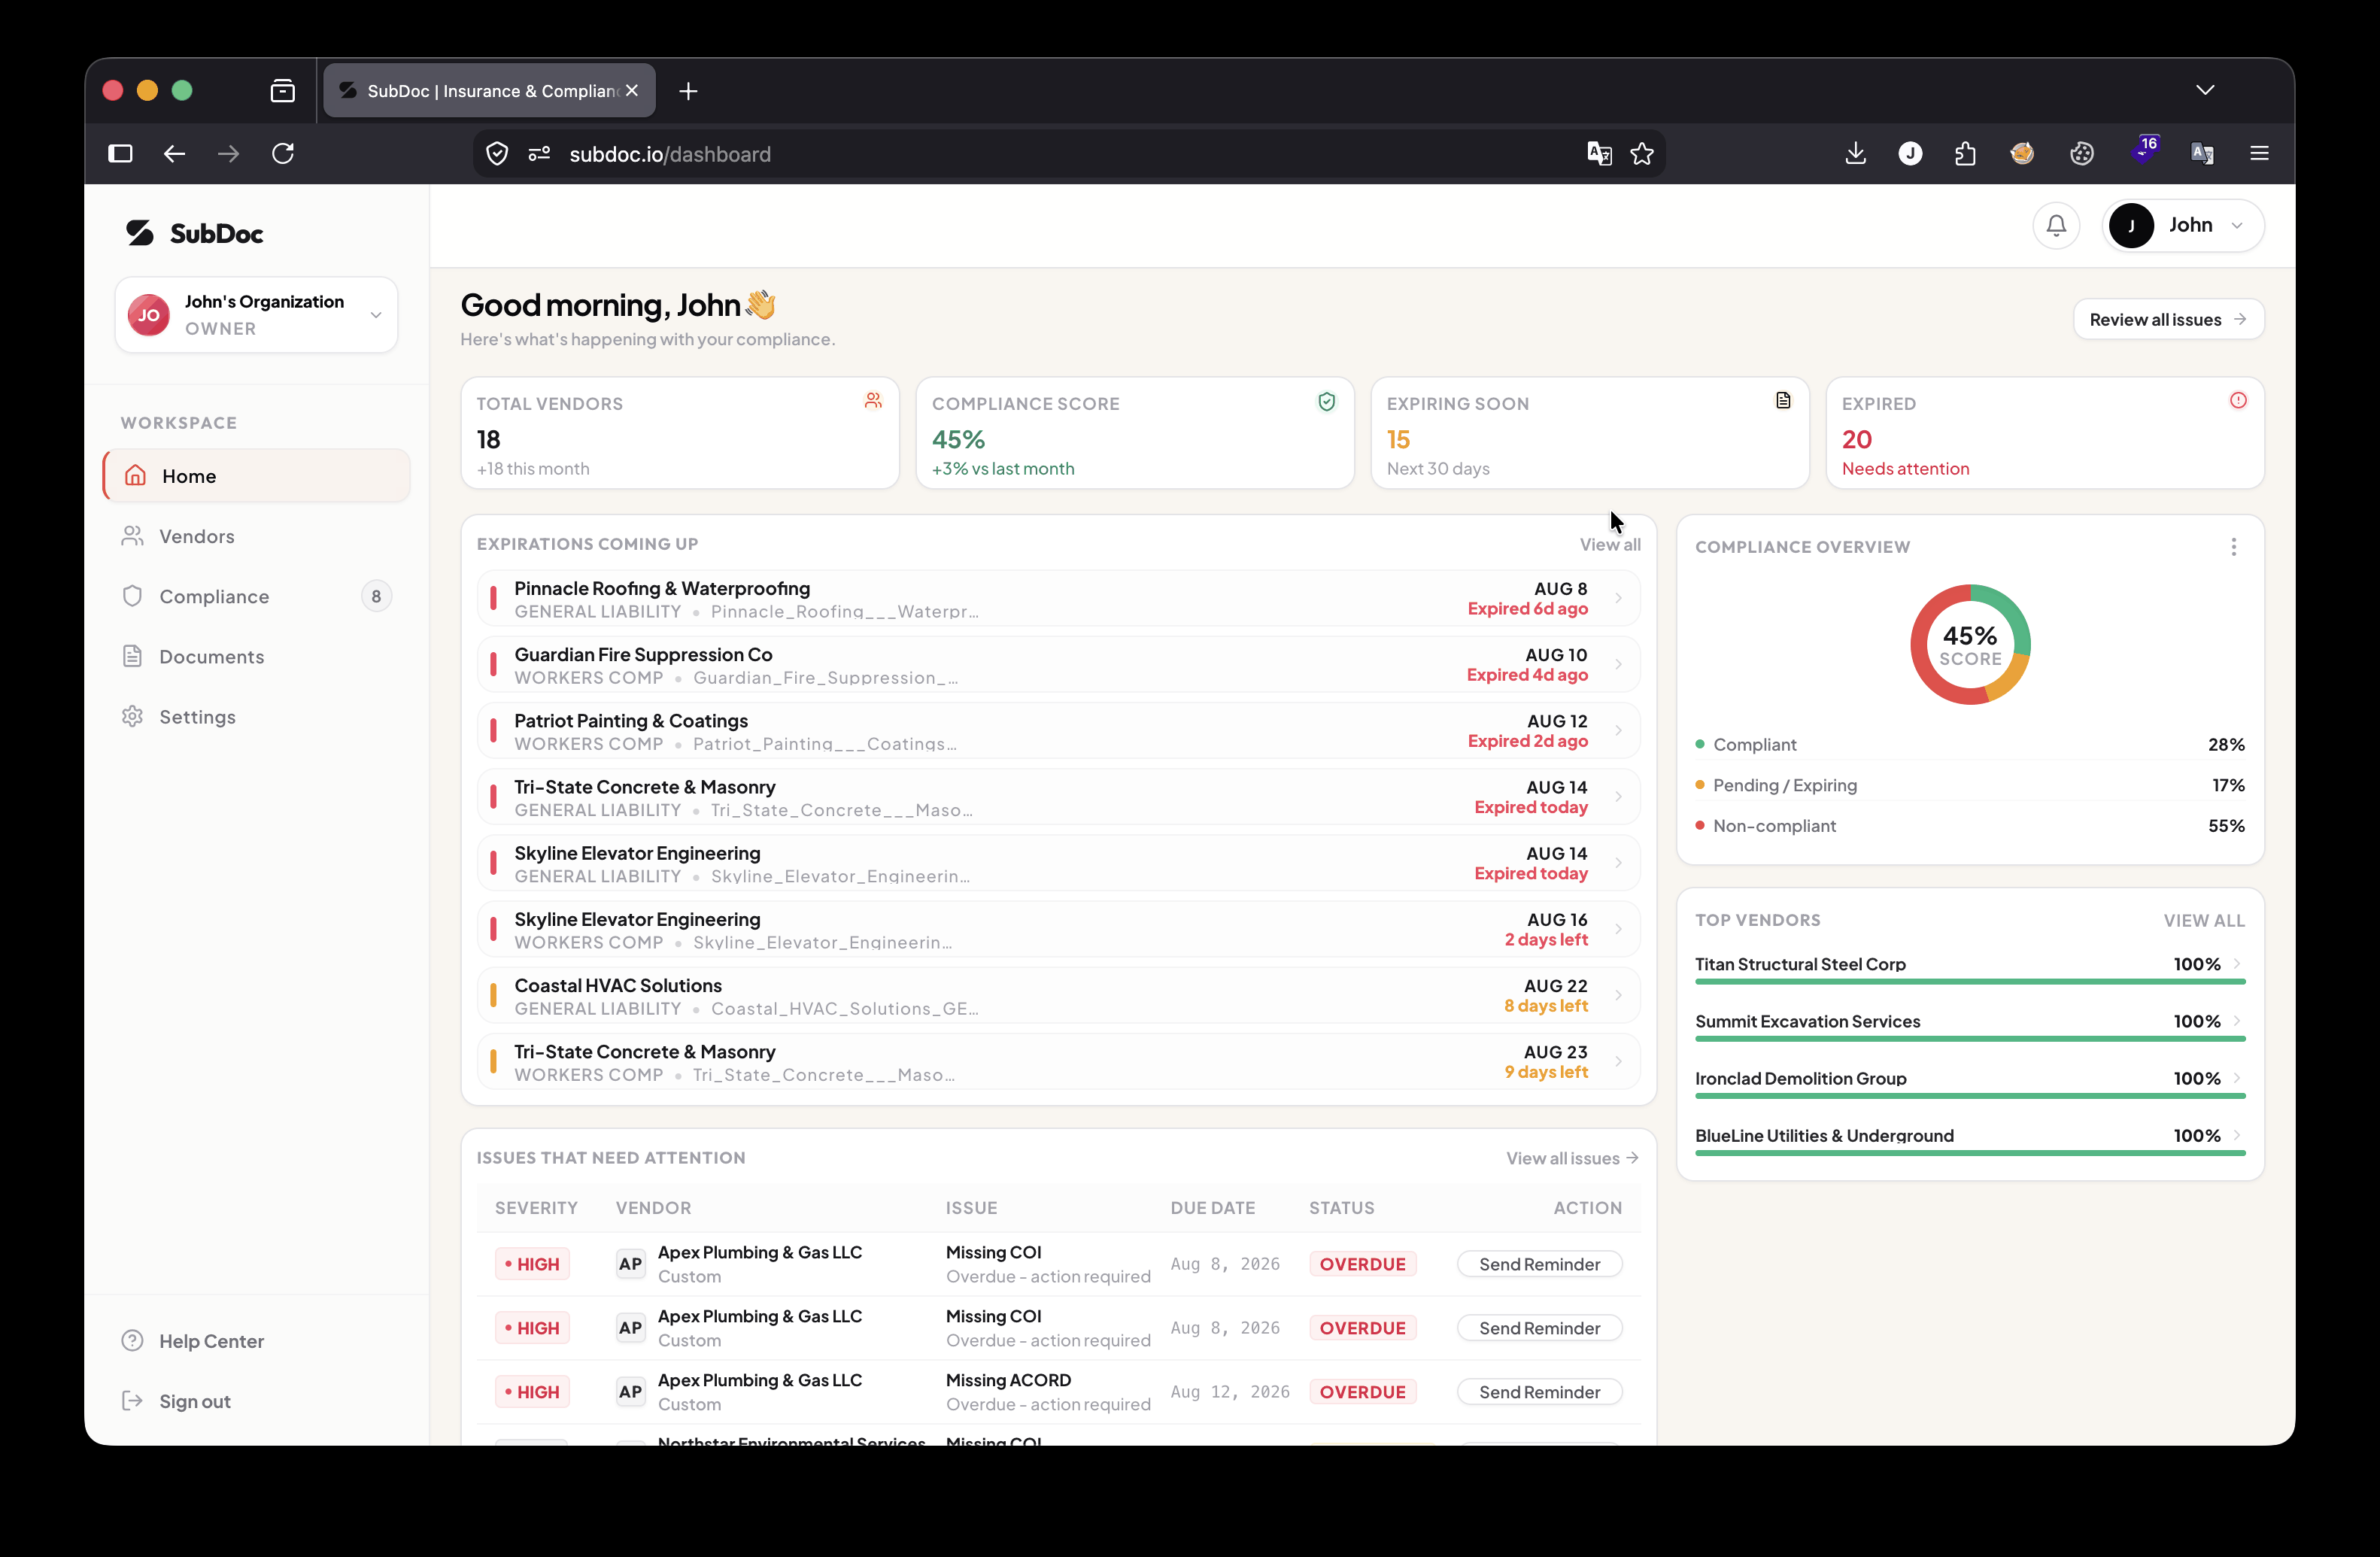
Task: Reload the page with refresh icon
Action: coord(283,153)
